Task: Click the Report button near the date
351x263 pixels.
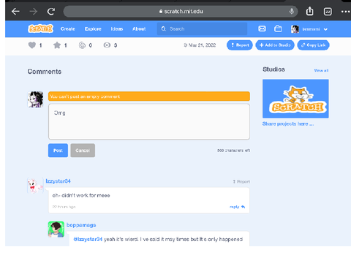Action: [x=240, y=45]
